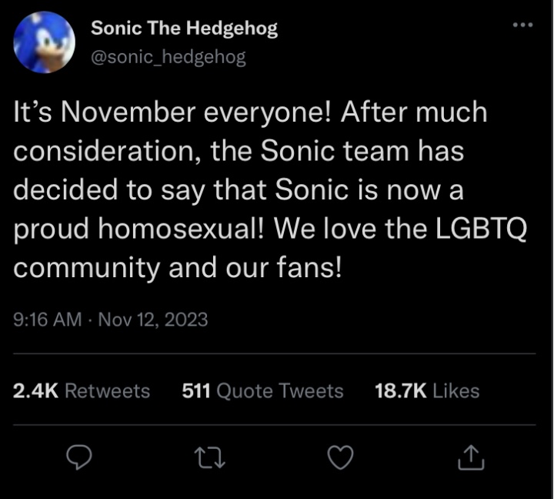The height and width of the screenshot is (499, 554).
Task: Click the display name Sonic The Hedgehog
Action: click(x=184, y=28)
